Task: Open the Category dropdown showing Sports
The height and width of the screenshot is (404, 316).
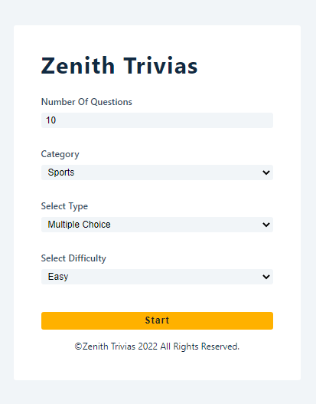Action: coord(157,172)
